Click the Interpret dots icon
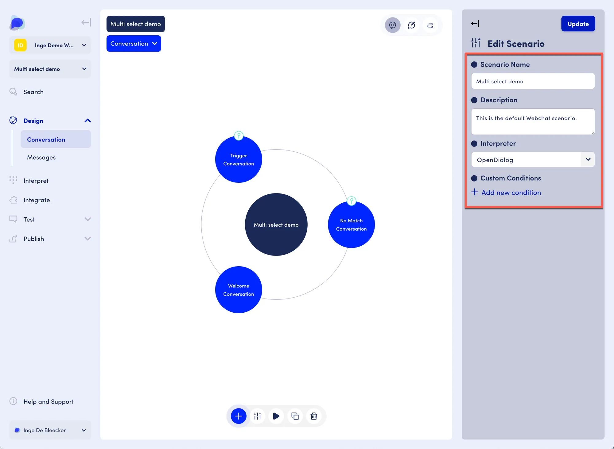614x449 pixels. click(13, 180)
